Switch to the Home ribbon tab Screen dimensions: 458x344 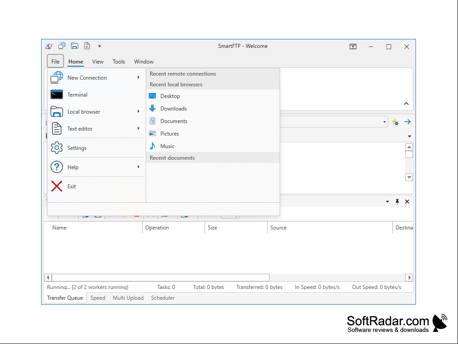coord(76,61)
